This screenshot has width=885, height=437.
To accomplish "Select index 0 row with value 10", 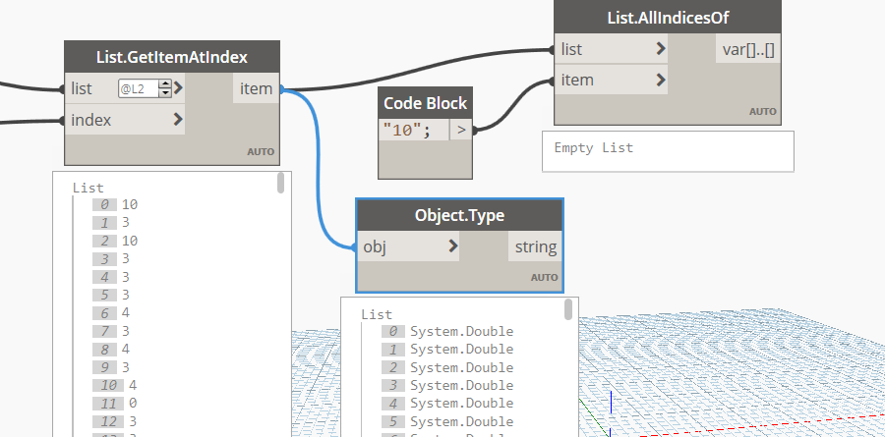I will [x=115, y=204].
